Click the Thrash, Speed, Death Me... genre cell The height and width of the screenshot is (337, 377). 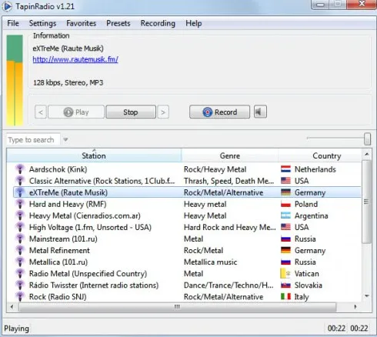(x=229, y=181)
